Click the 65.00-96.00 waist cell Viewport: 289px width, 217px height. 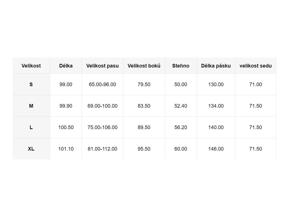[x=102, y=84]
